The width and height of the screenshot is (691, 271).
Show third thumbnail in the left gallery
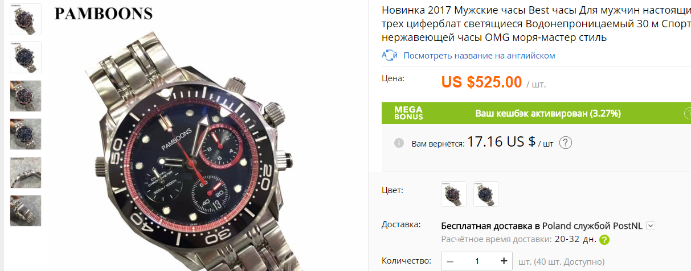point(26,95)
